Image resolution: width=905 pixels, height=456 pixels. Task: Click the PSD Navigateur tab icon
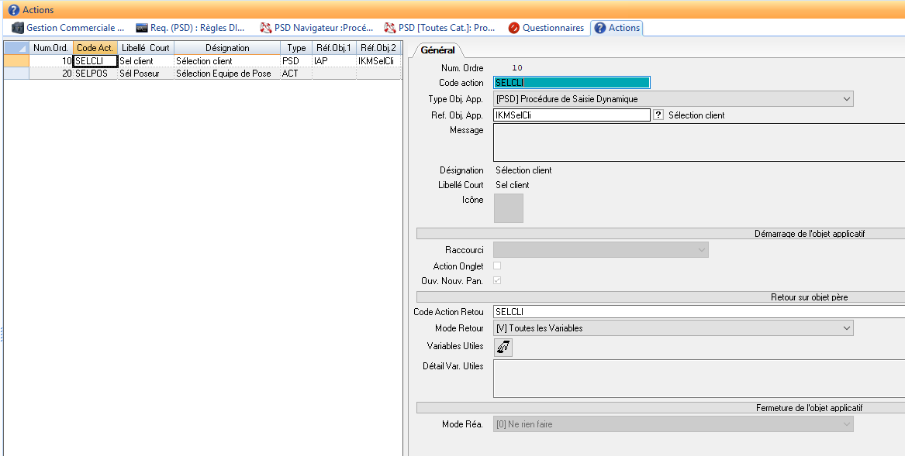click(x=265, y=28)
